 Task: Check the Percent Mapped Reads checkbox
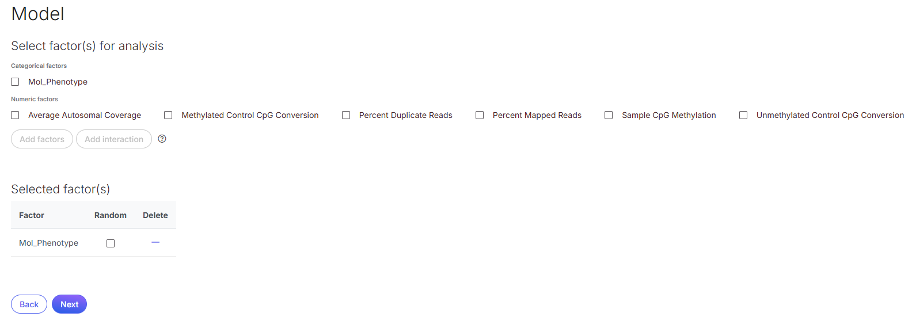click(480, 115)
